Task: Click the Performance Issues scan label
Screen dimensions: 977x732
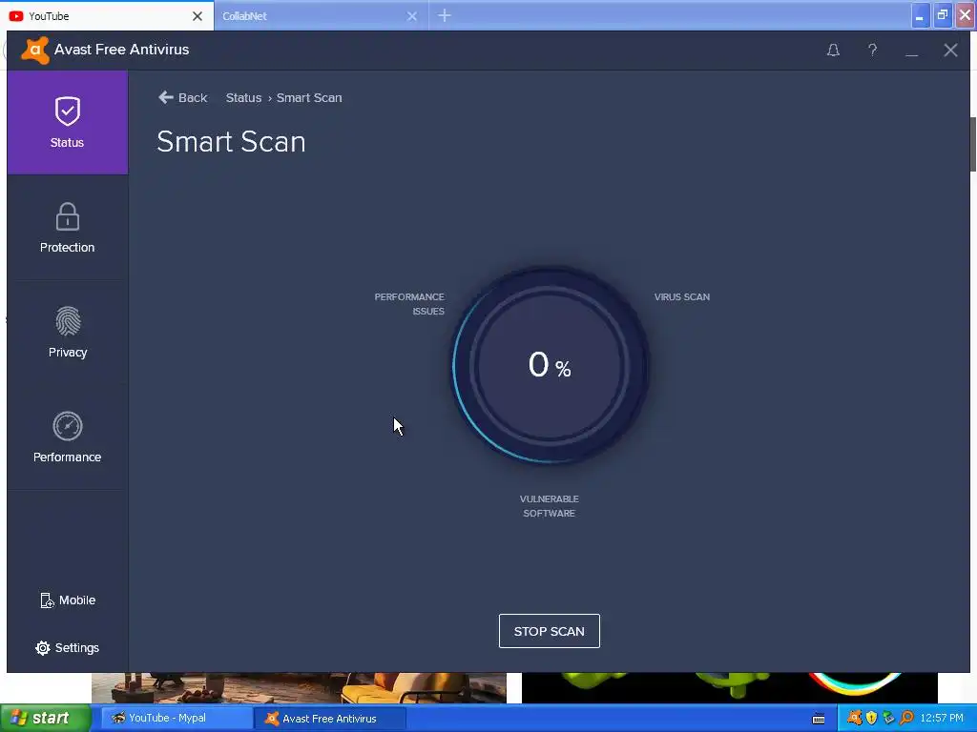Action: click(x=409, y=304)
